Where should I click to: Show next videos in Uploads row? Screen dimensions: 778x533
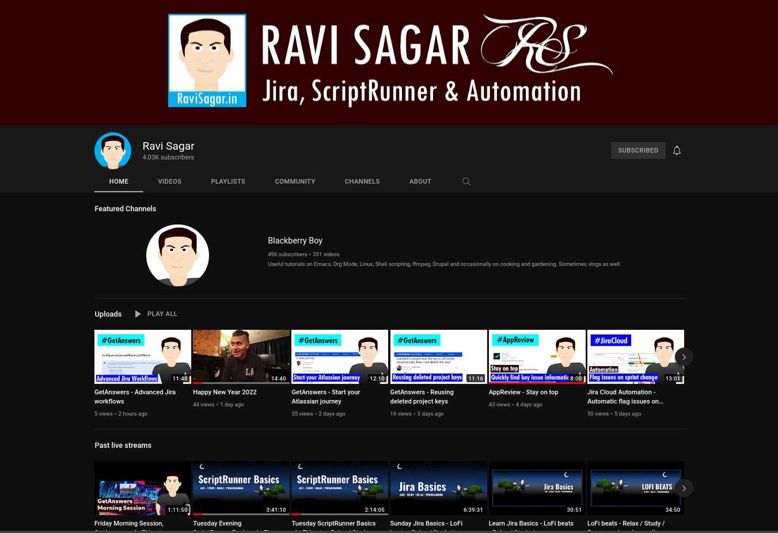(684, 357)
